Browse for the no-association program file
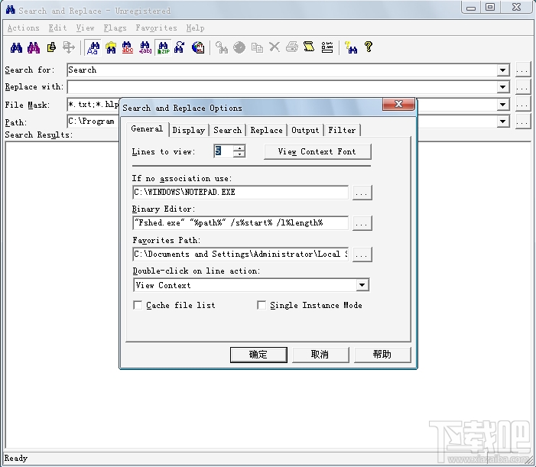 pyautogui.click(x=362, y=193)
